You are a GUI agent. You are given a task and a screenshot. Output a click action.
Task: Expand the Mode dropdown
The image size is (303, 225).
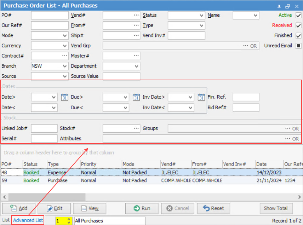(65, 36)
